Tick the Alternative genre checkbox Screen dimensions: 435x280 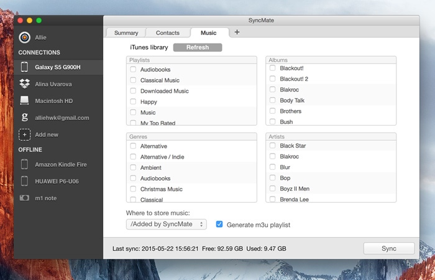coord(133,146)
